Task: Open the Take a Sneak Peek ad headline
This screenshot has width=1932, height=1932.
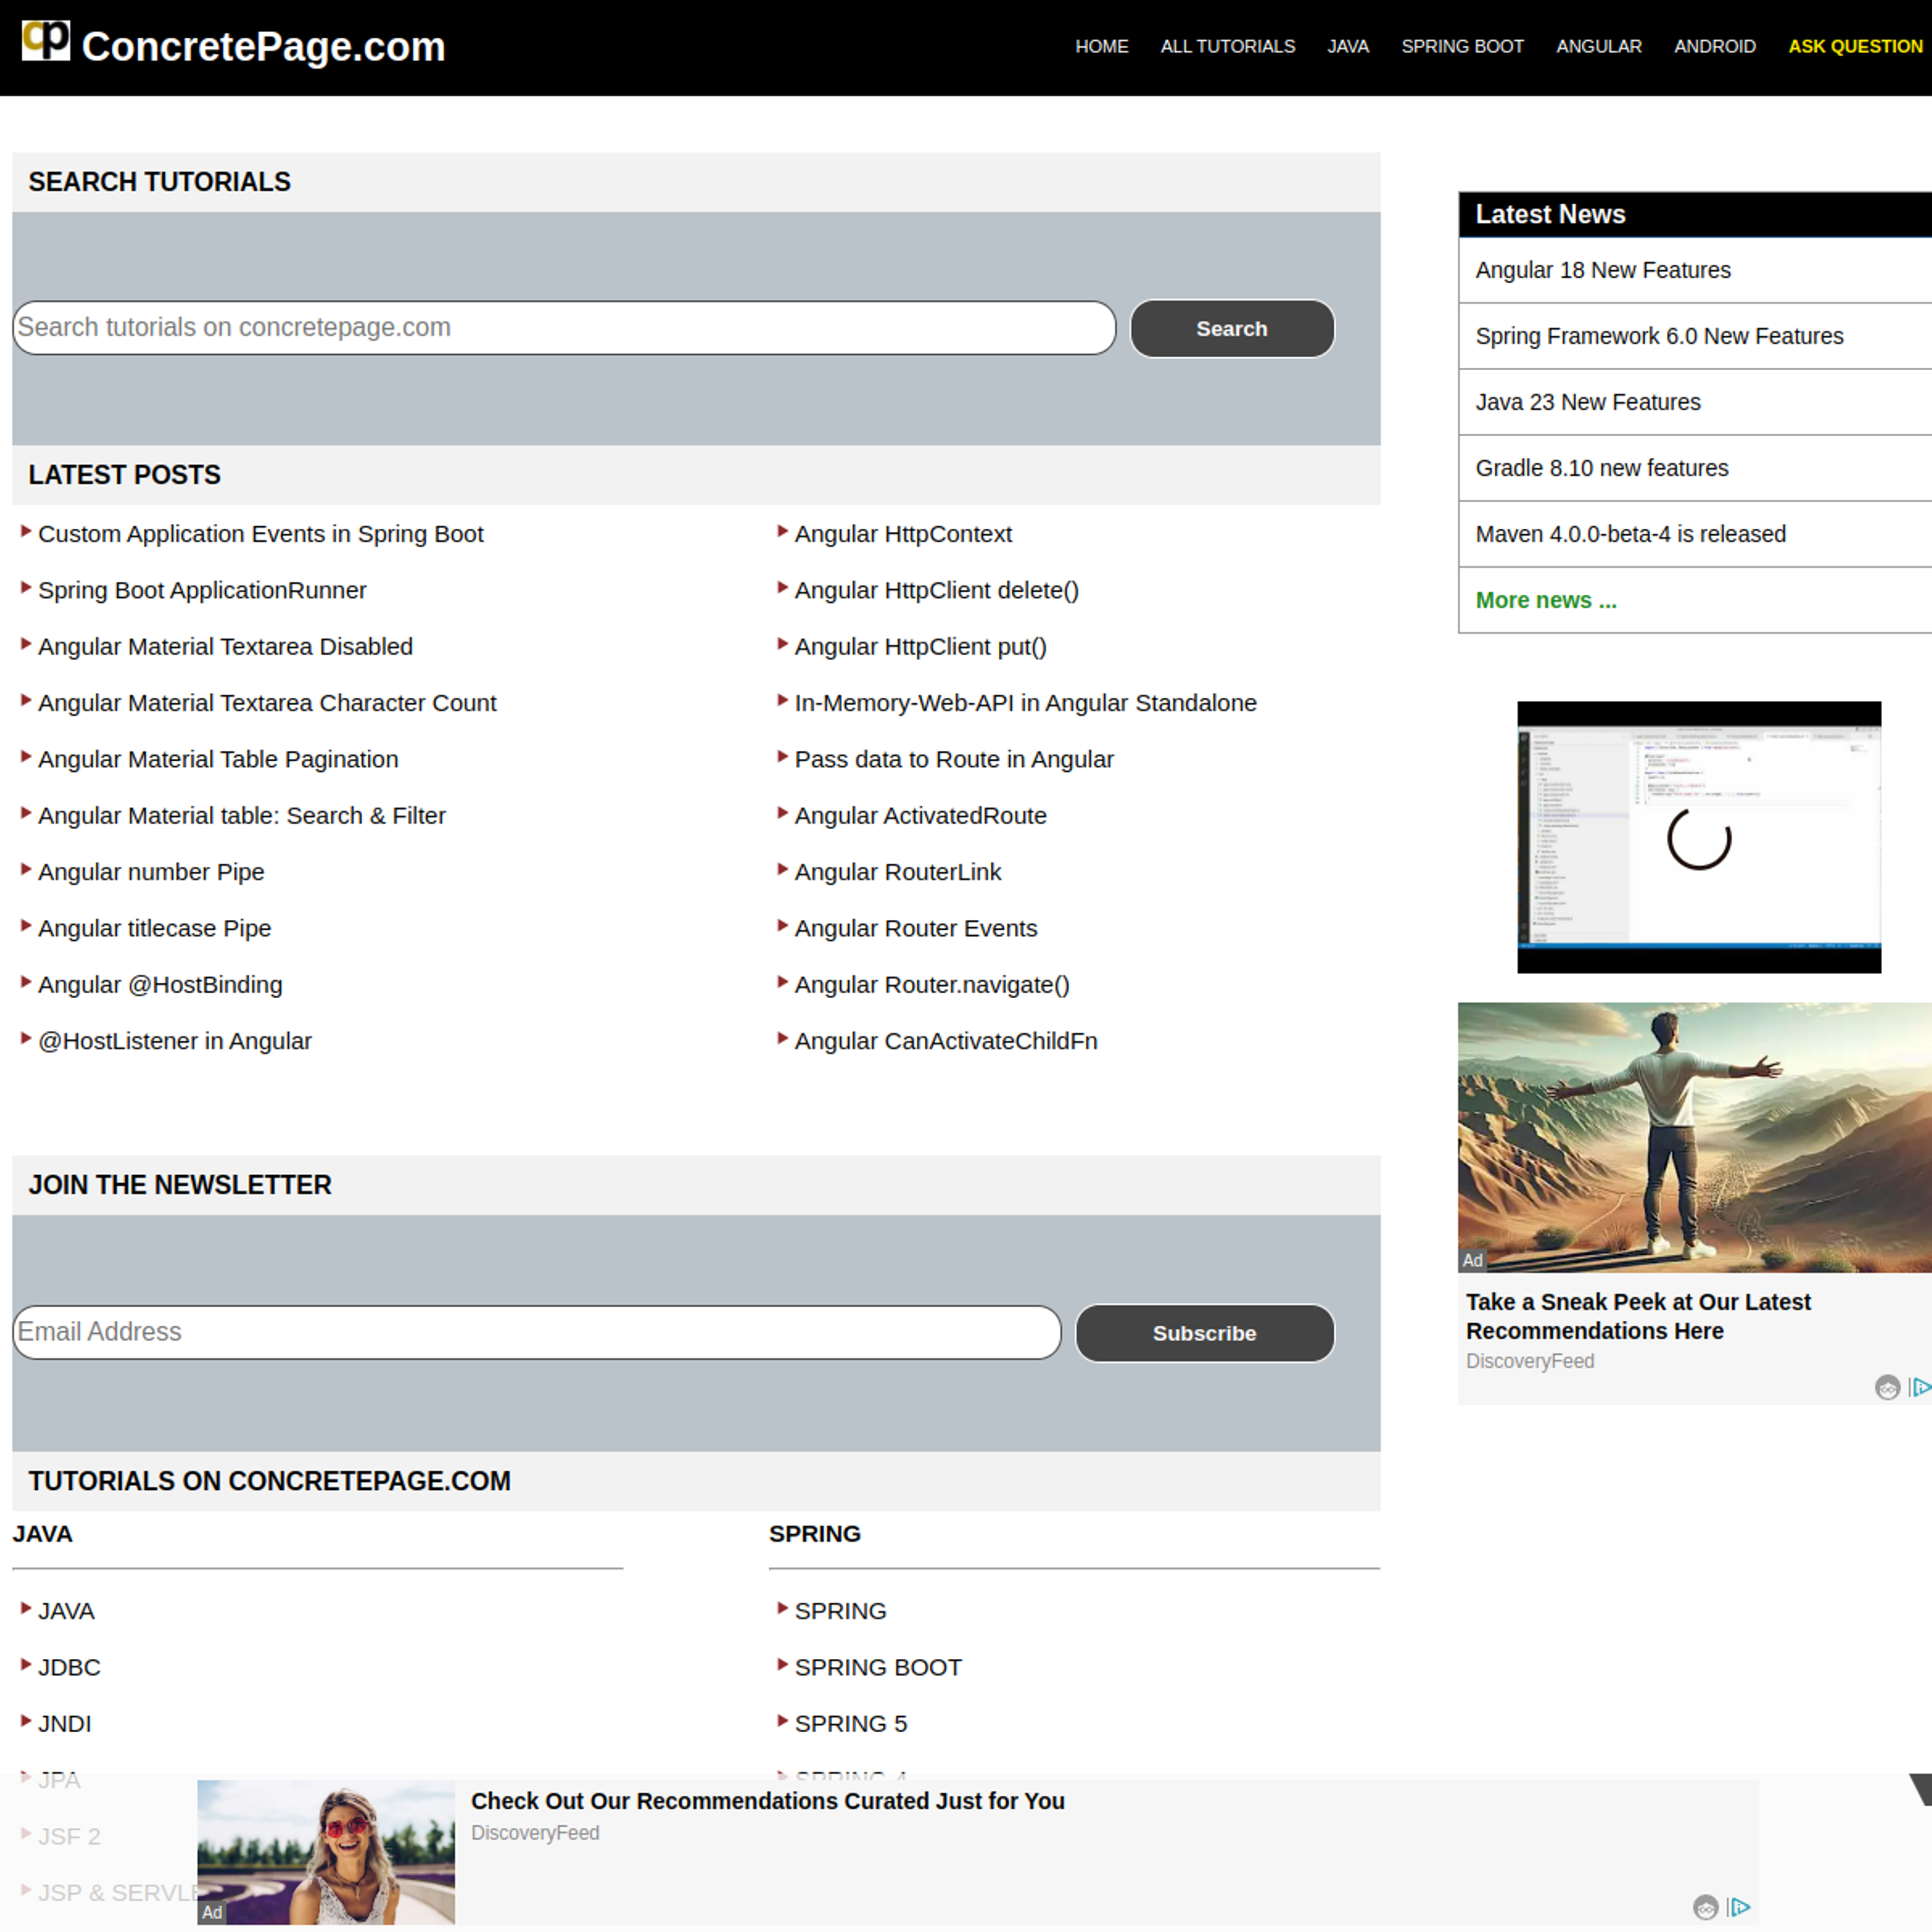Action: point(1638,1316)
